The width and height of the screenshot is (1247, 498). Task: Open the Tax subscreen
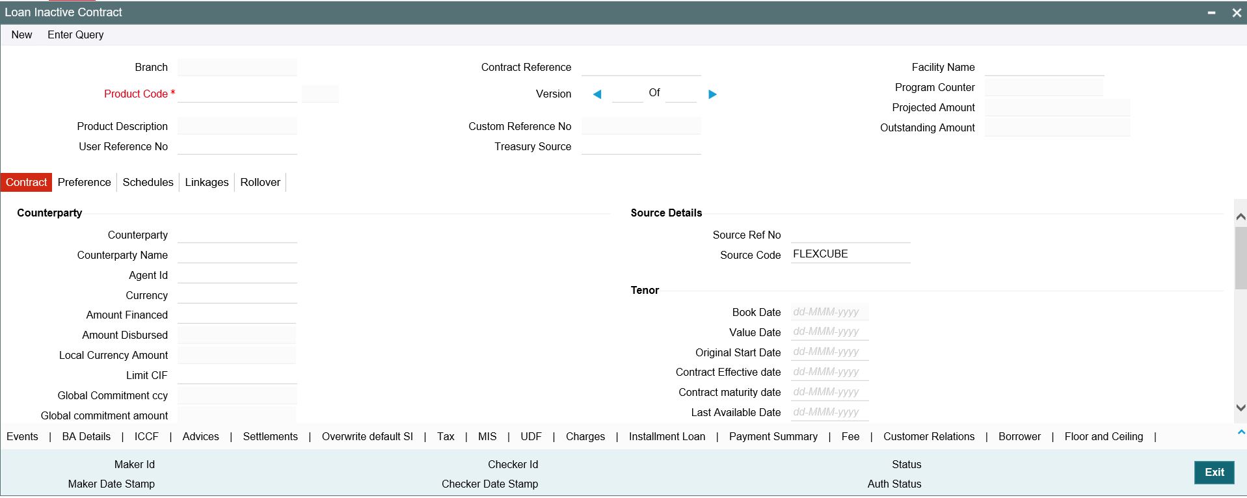tap(446, 437)
